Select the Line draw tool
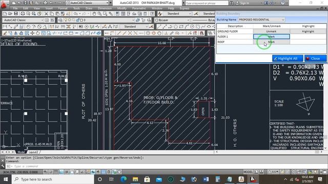 coord(159,27)
